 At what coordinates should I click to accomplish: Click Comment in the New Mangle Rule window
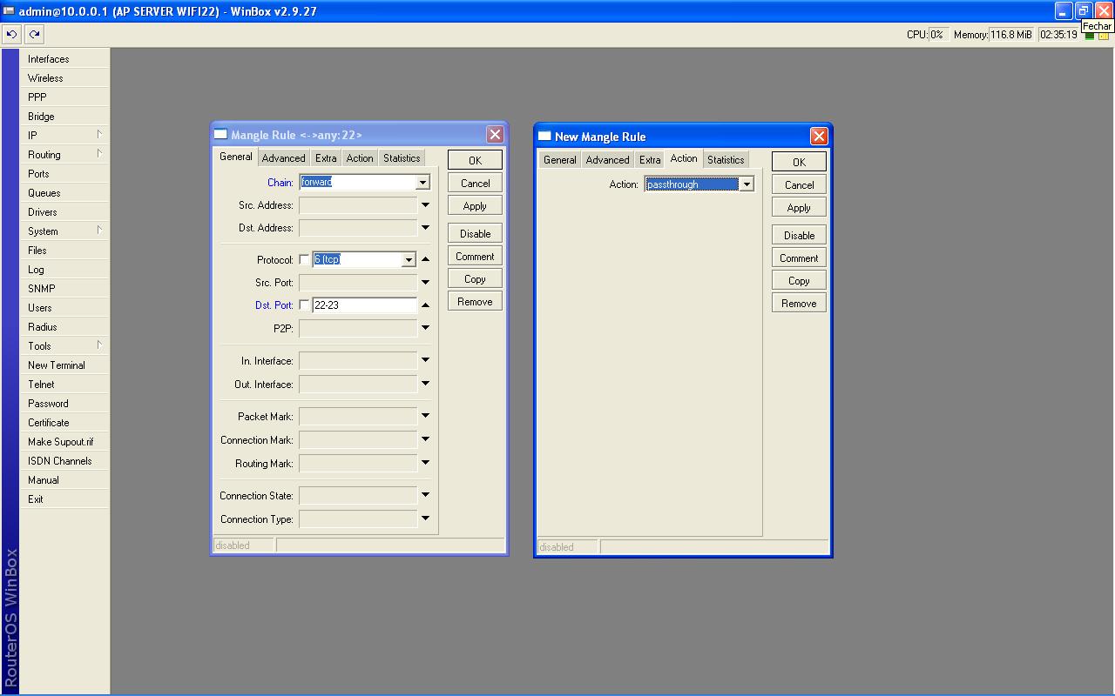(x=799, y=258)
